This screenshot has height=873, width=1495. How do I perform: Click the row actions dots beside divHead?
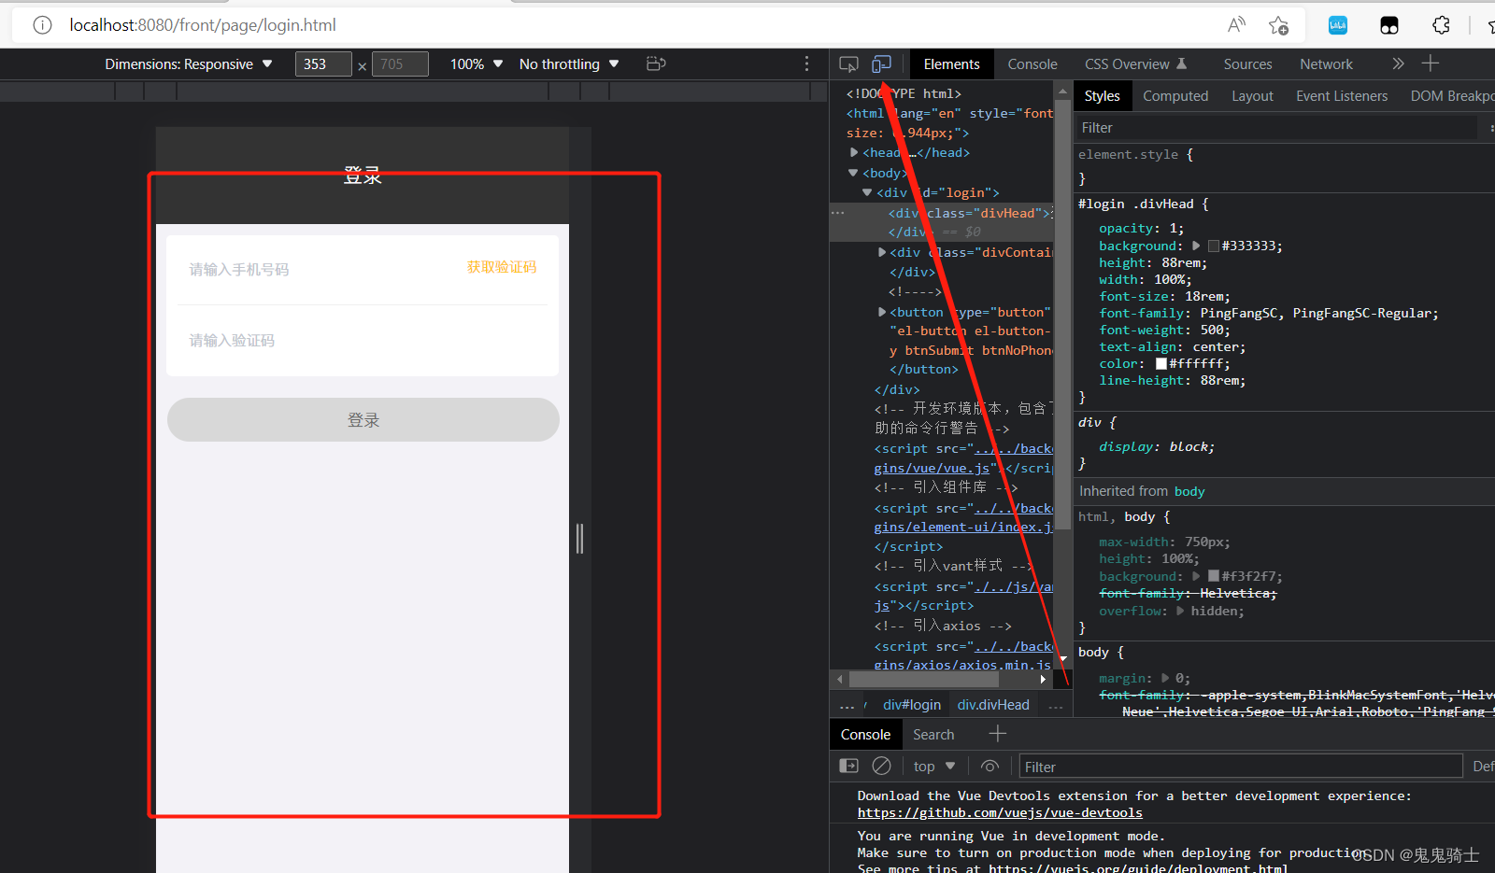[x=838, y=213]
